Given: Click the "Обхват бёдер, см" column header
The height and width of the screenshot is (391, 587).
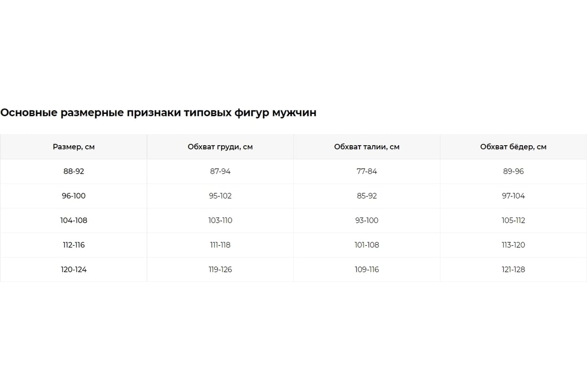Looking at the screenshot, I should click(x=513, y=147).
